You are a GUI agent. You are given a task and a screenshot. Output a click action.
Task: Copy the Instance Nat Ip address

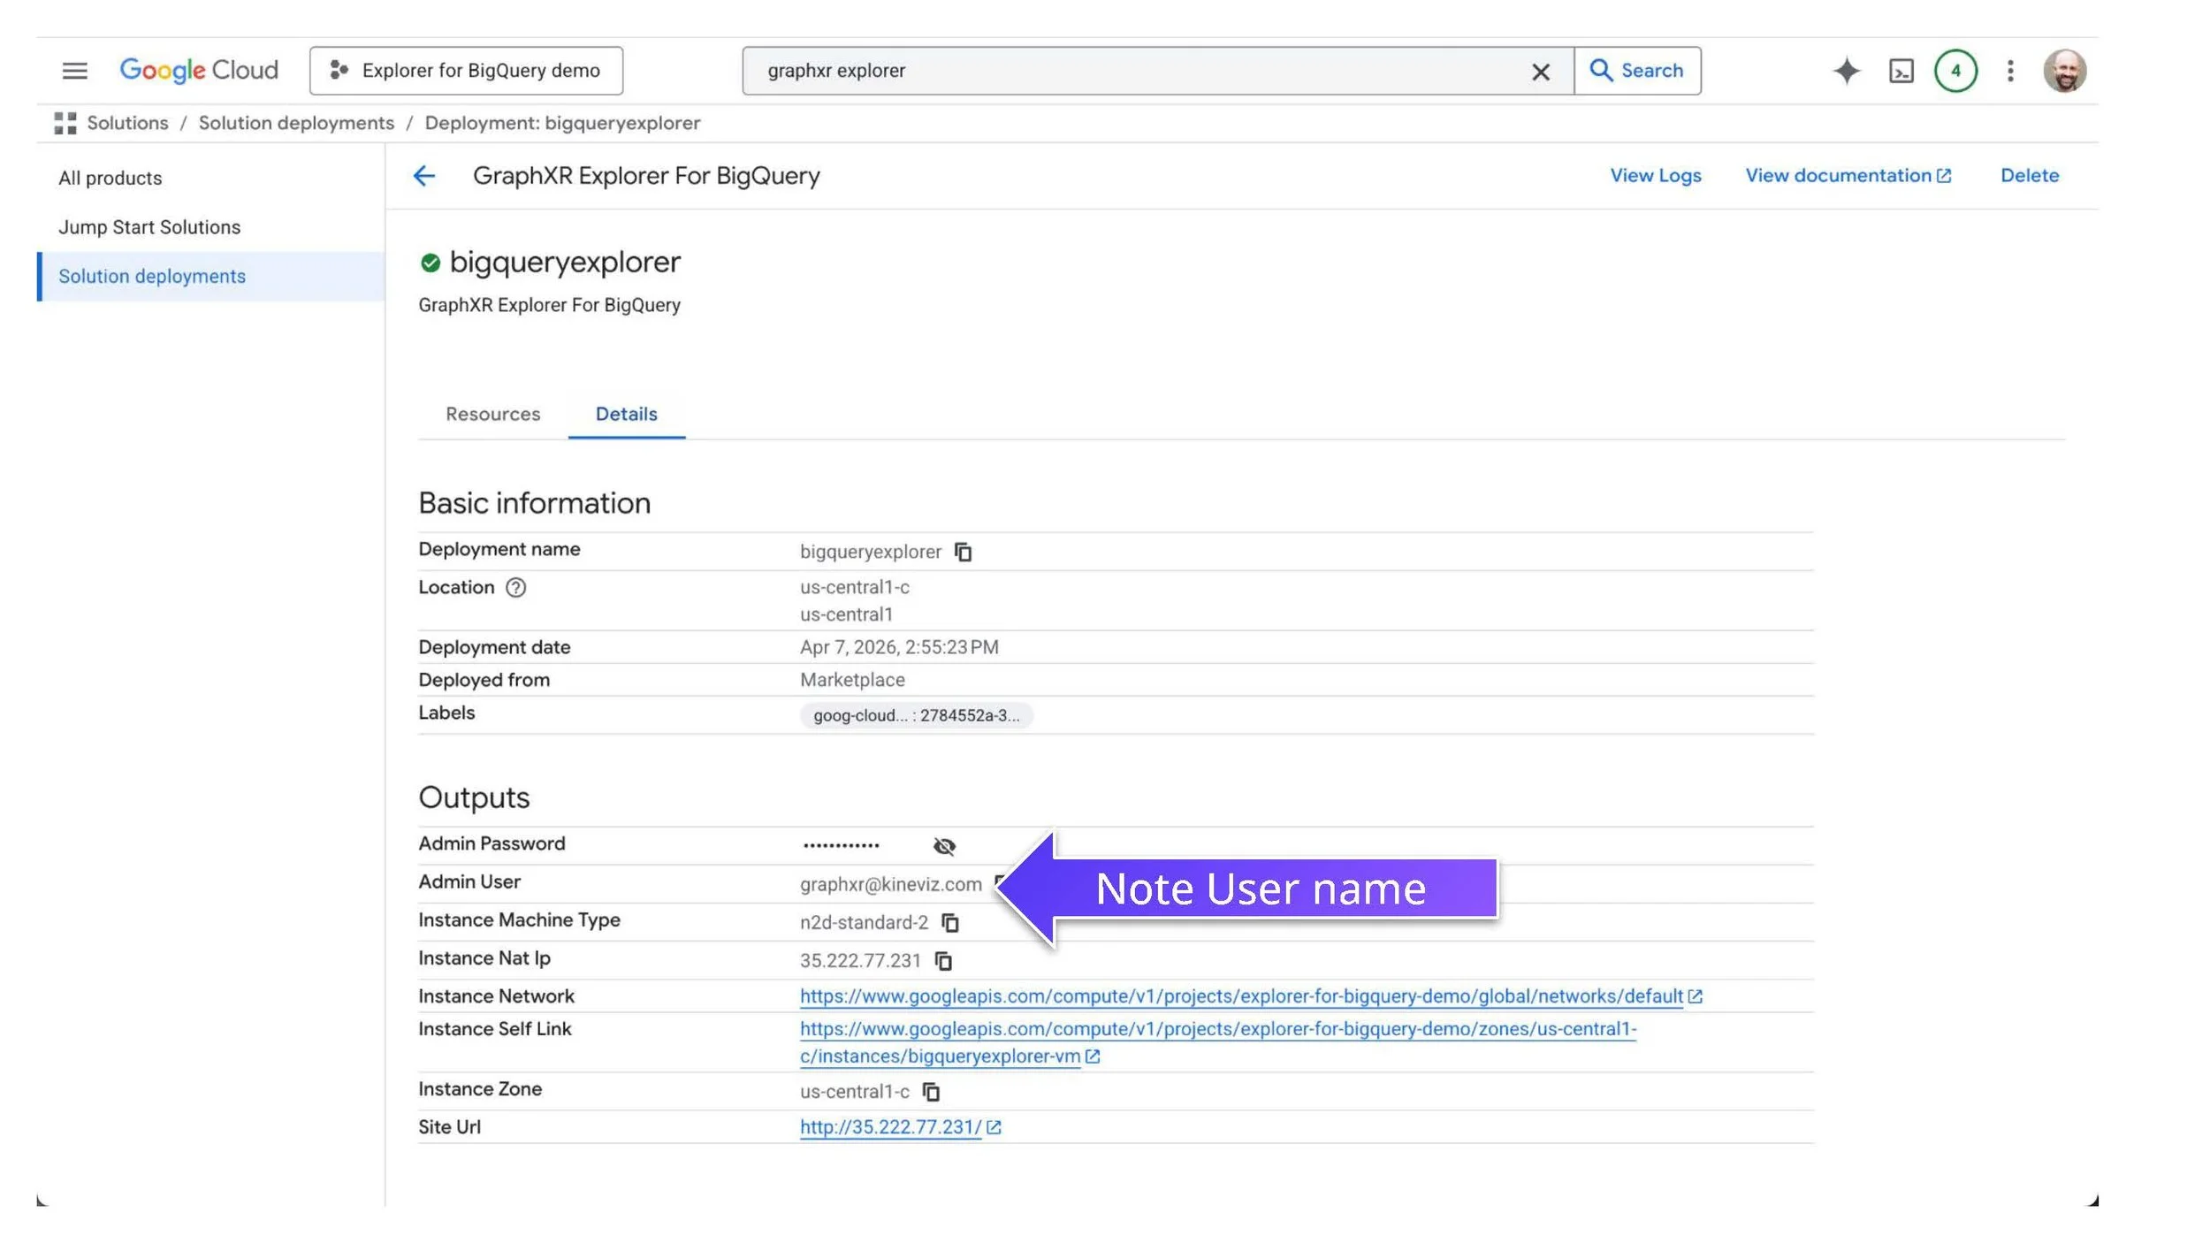point(943,960)
